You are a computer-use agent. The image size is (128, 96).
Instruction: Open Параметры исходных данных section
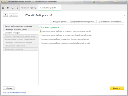pyautogui.click(x=21, y=29)
